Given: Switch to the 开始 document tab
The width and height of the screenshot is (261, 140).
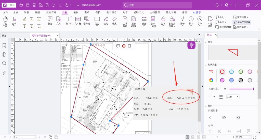Looking at the screenshot, I should tap(4, 36).
